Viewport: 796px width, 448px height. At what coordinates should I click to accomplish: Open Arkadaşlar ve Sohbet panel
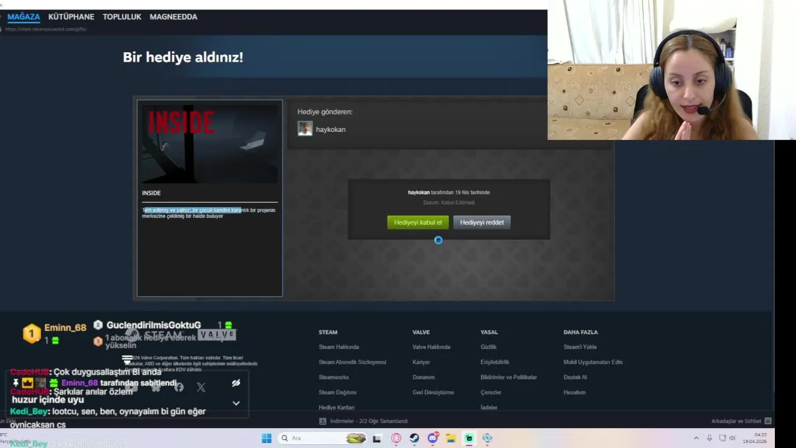736,421
